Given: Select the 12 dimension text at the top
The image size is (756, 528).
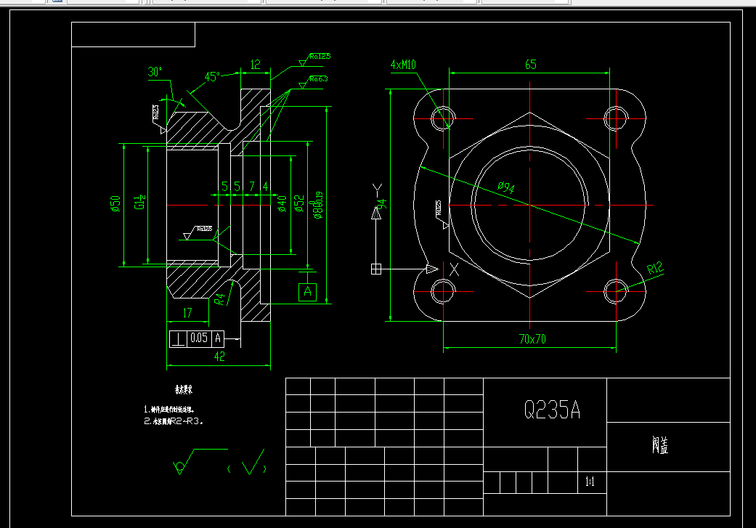Looking at the screenshot, I should point(256,65).
